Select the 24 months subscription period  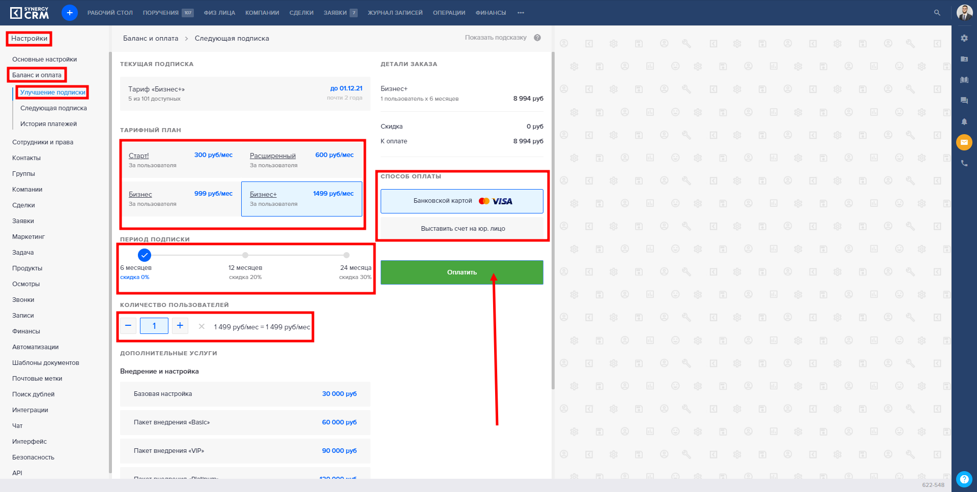pos(347,255)
